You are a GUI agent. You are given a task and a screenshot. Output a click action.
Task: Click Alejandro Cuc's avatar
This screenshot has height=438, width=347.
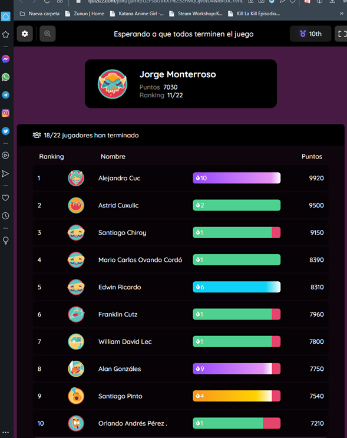[76, 178]
